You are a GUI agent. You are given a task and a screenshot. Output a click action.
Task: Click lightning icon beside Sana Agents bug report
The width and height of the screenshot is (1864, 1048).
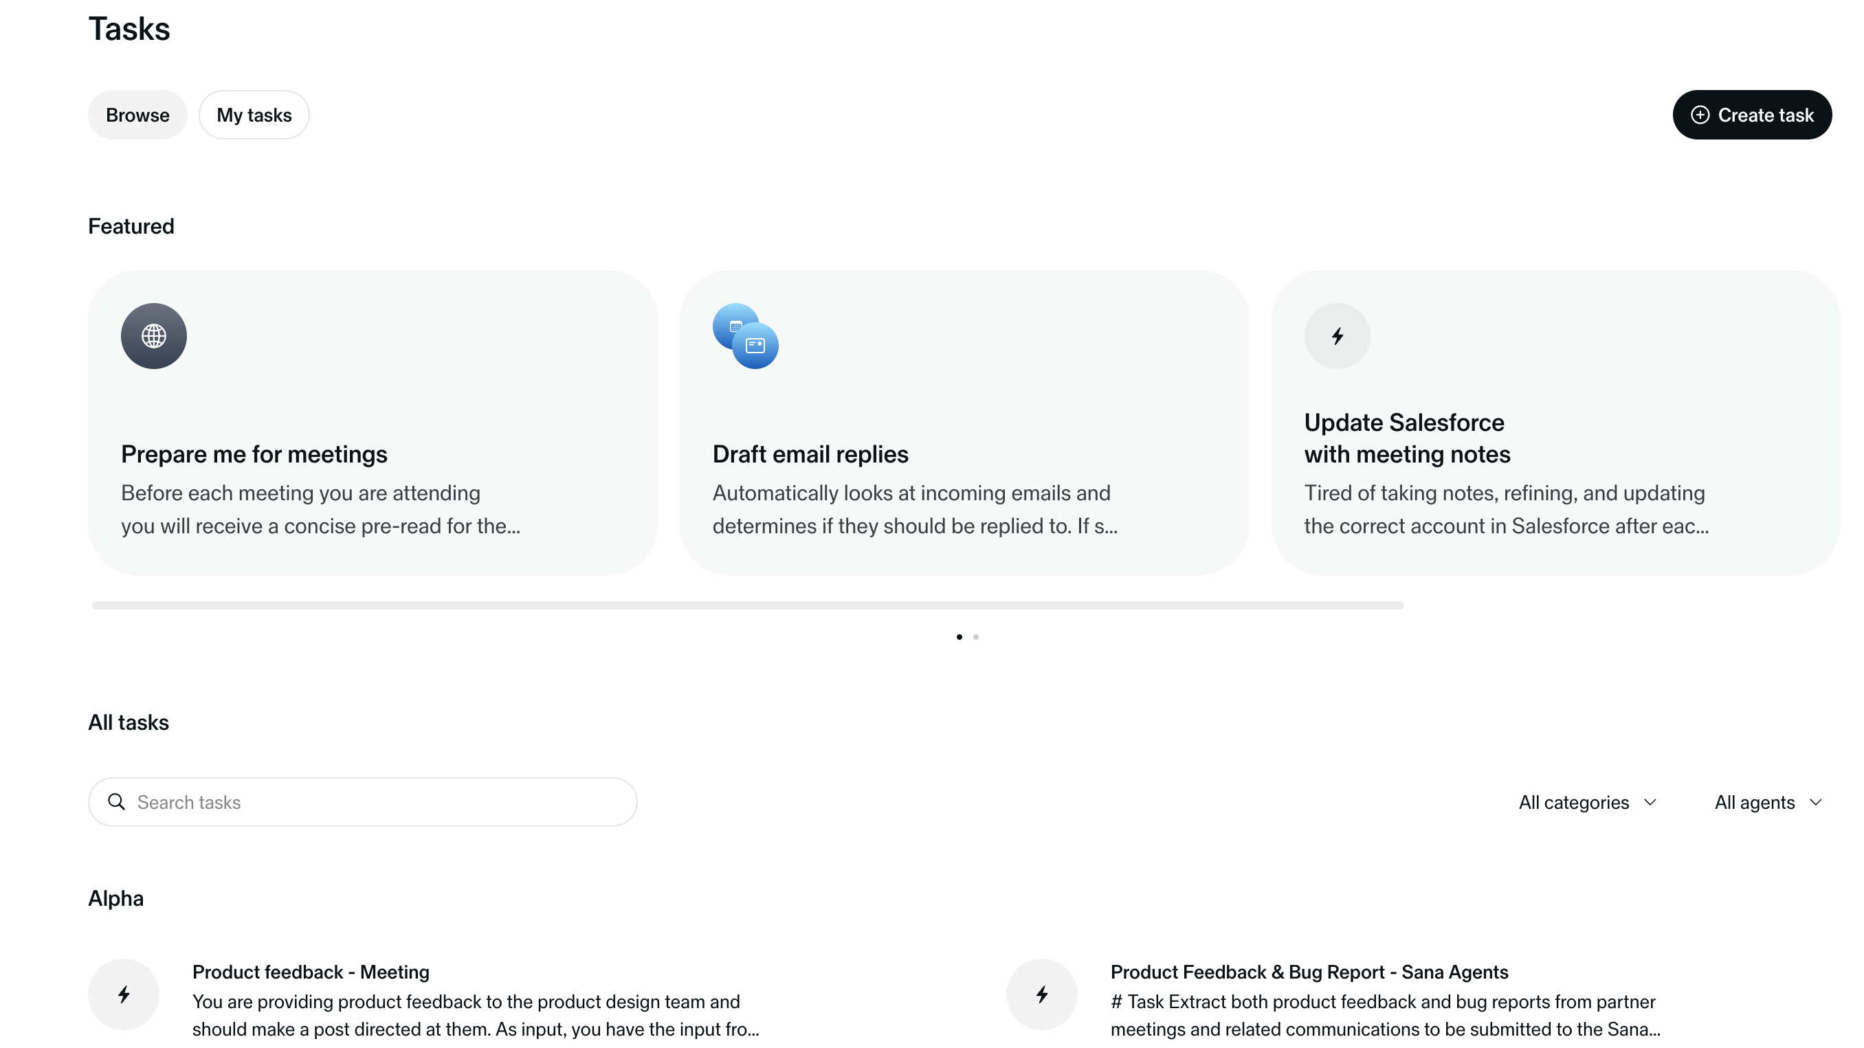click(x=1041, y=994)
